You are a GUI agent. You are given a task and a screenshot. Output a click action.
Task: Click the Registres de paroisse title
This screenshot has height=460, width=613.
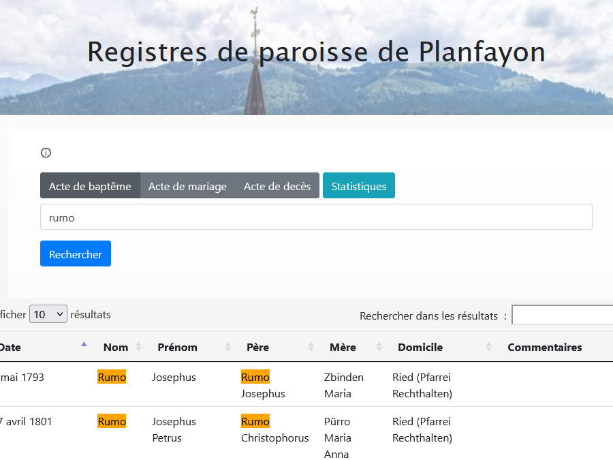click(x=316, y=52)
